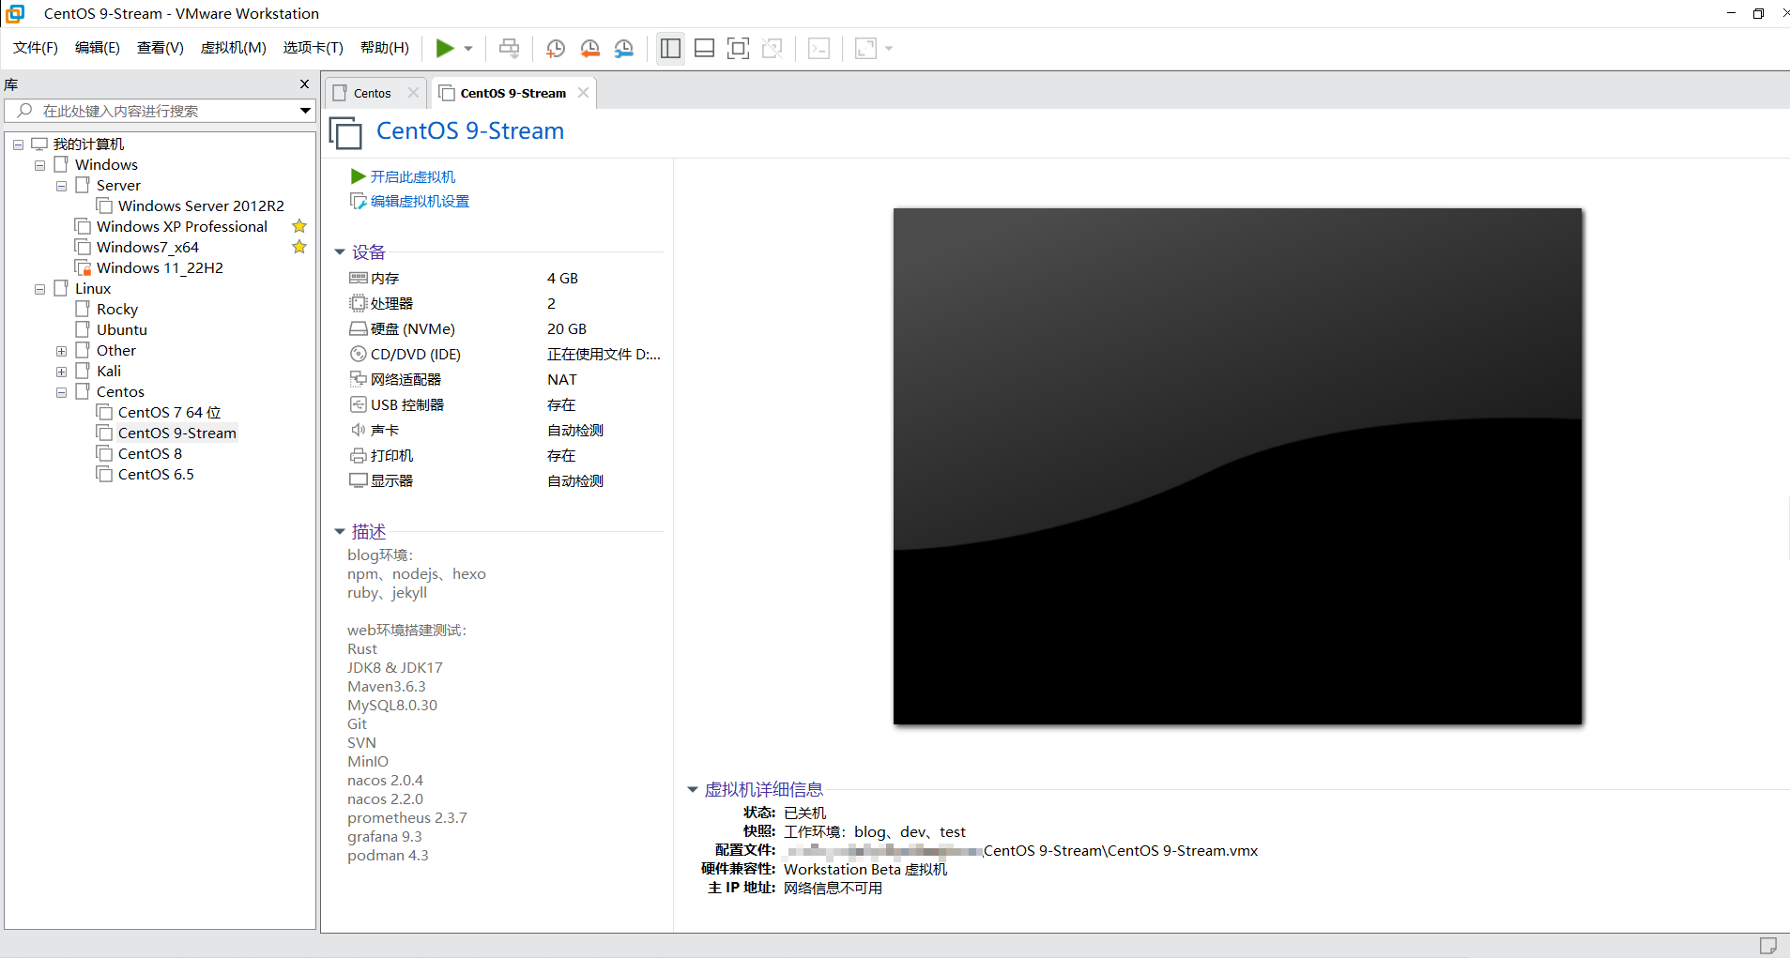Revert to snapshot using orange arrow icon
This screenshot has width=1790, height=958.
tap(589, 49)
